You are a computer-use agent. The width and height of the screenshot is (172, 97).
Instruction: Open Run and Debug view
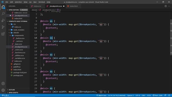click(x=3, y=20)
